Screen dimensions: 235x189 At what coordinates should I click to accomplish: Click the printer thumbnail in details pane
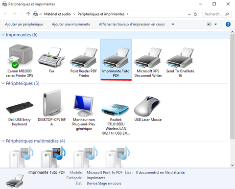tap(15, 181)
